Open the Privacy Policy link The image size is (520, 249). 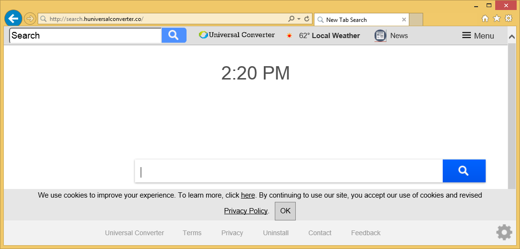tap(246, 211)
